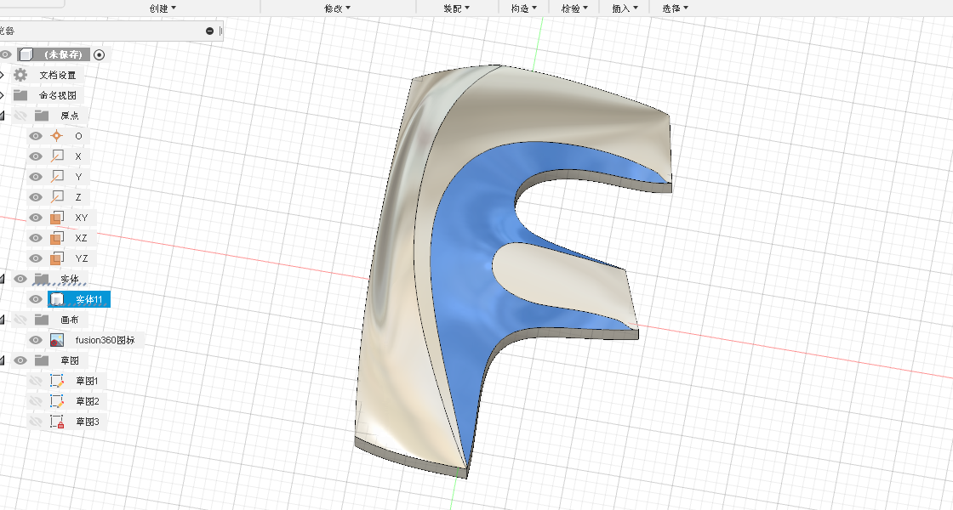
Task: Click the Z axis icon
Action: (56, 197)
